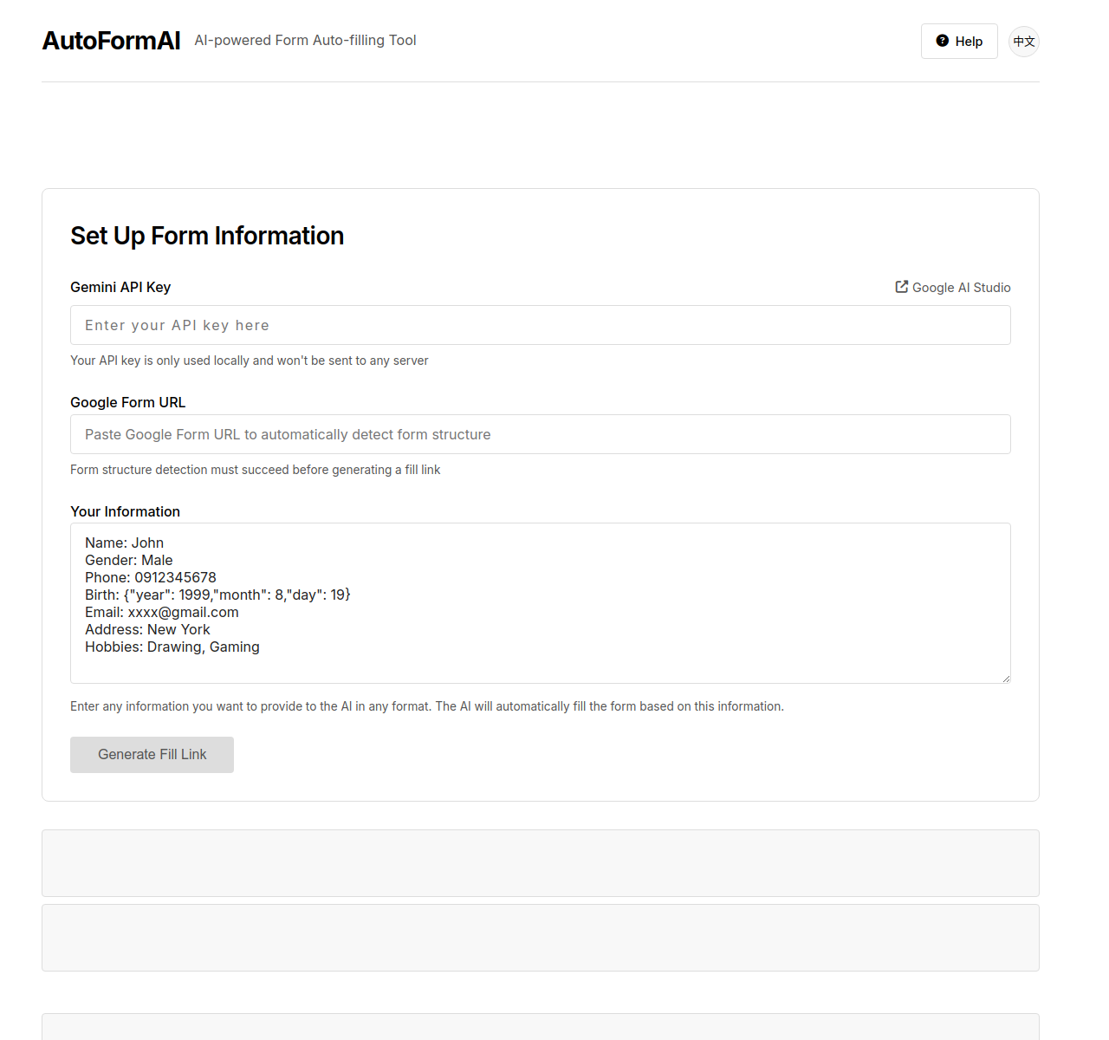Focus the Gemini API Key input field
Screen dimensions: 1109x1040
click(541, 325)
